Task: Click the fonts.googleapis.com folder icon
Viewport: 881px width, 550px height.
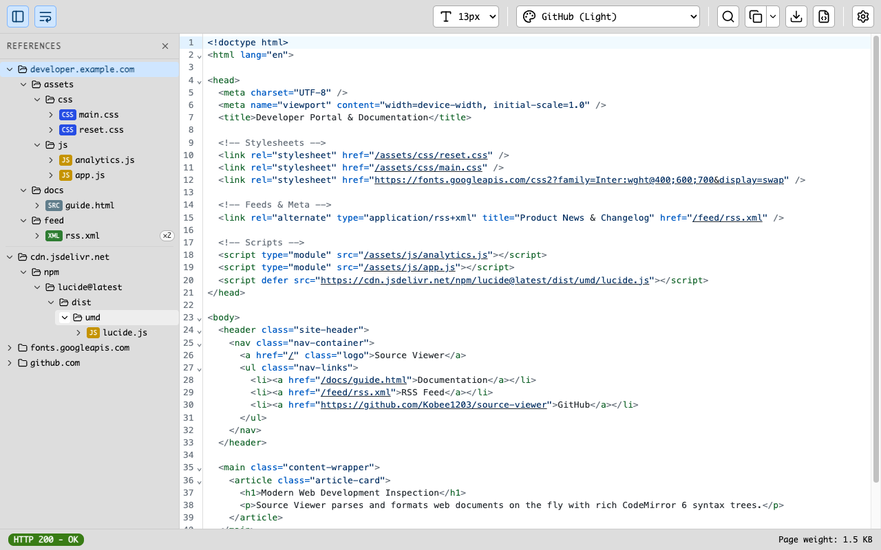Action: coord(23,348)
